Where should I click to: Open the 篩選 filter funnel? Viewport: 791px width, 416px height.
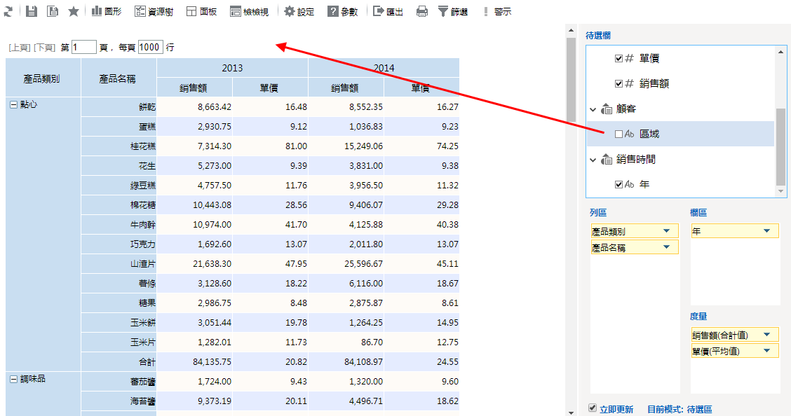click(x=454, y=11)
